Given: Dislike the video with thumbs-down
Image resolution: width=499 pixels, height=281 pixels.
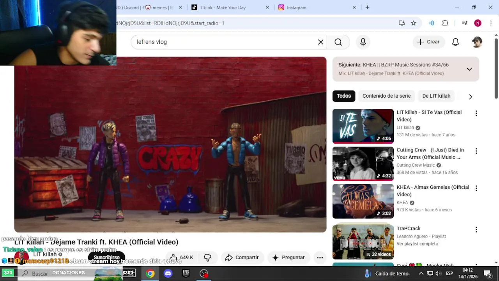Looking at the screenshot, I should [x=207, y=258].
